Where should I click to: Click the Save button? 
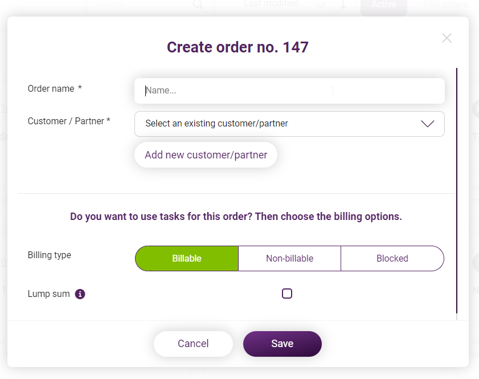283,344
